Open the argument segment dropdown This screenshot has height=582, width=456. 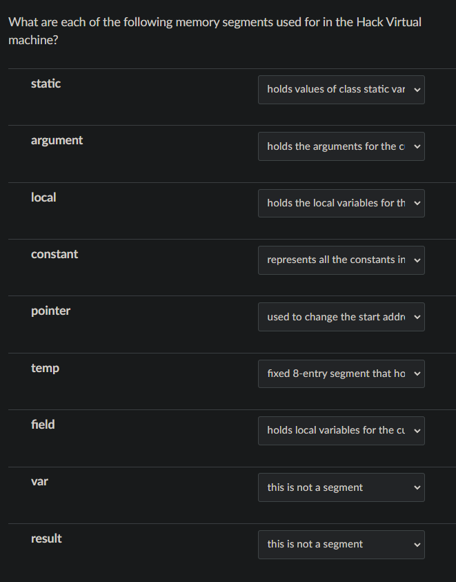pos(341,146)
